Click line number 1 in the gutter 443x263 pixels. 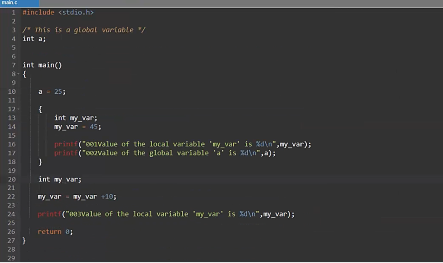click(13, 12)
